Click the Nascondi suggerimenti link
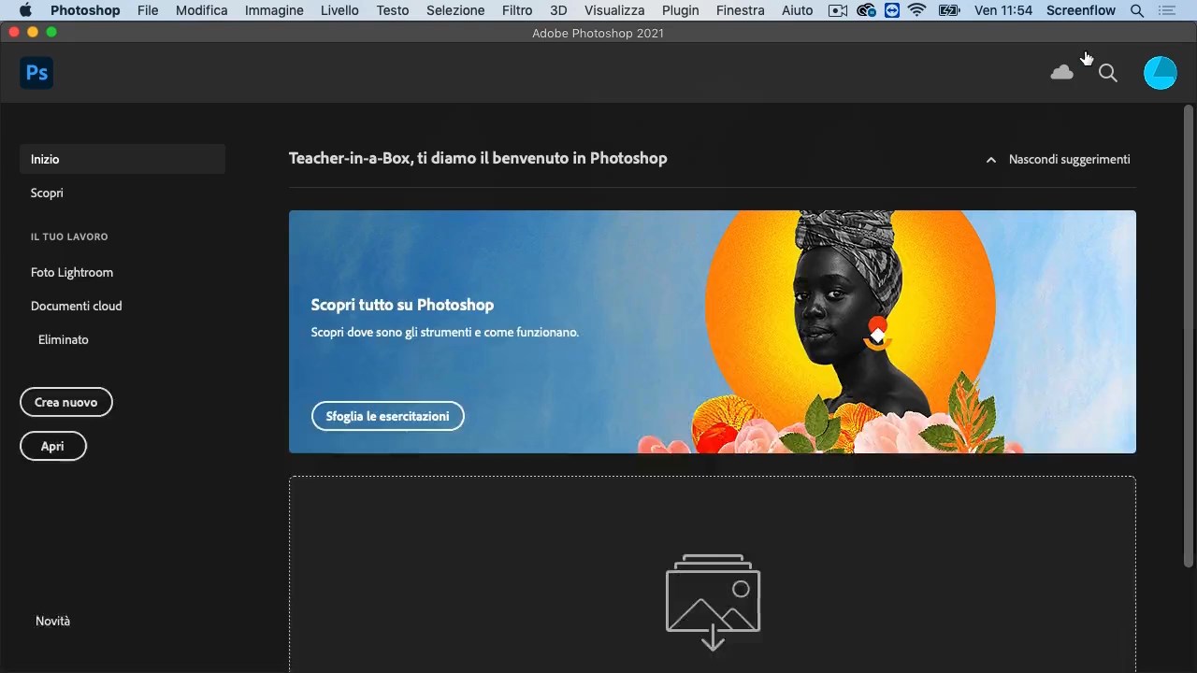Viewport: 1197px width, 673px height. pos(1070,160)
